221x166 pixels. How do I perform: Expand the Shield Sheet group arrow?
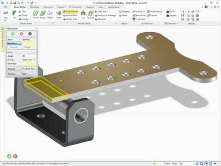(x=52, y=24)
